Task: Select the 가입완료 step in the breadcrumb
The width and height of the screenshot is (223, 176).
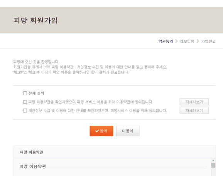Action: click(x=208, y=41)
